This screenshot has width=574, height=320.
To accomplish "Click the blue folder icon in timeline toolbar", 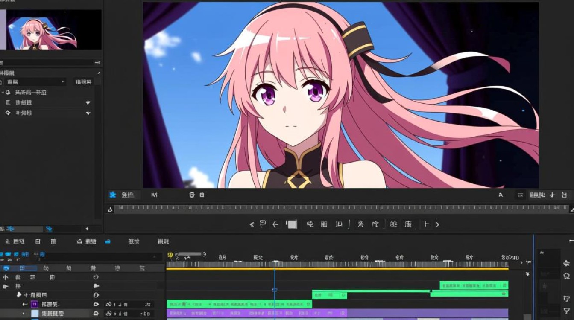I will point(108,241).
